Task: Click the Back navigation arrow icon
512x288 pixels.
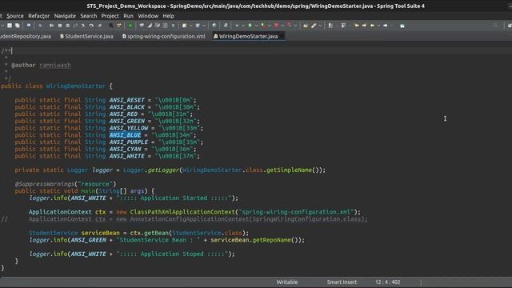Action: 372,26
